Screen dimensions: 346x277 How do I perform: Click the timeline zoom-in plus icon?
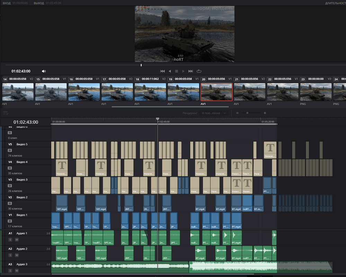click(x=265, y=113)
